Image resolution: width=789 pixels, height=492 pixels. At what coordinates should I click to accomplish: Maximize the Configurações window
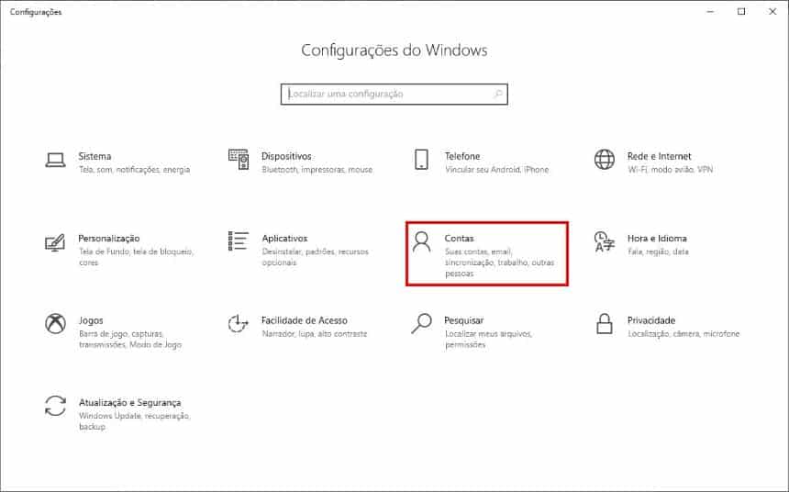741,11
